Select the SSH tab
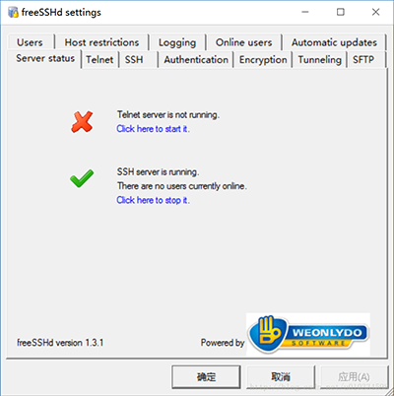This screenshot has width=394, height=396. click(x=134, y=59)
